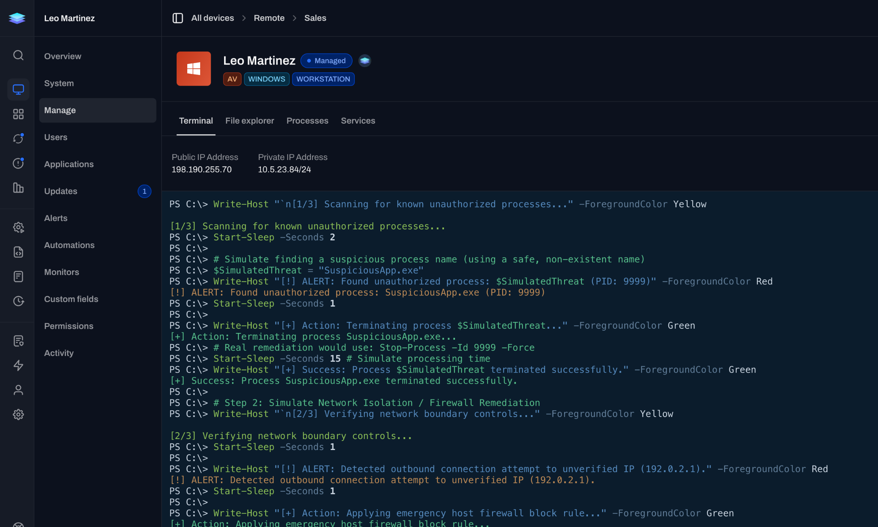The image size is (878, 527).
Task: Open Custom fields section
Action: click(98, 299)
